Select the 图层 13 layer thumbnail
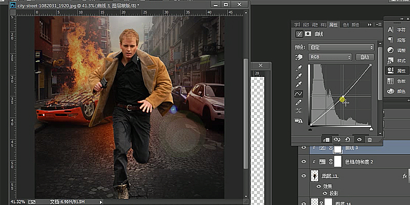Image resolution: width=410 pixels, height=205 pixels. tap(314, 176)
